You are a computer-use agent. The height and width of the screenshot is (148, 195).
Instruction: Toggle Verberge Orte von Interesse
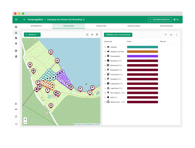118,35
